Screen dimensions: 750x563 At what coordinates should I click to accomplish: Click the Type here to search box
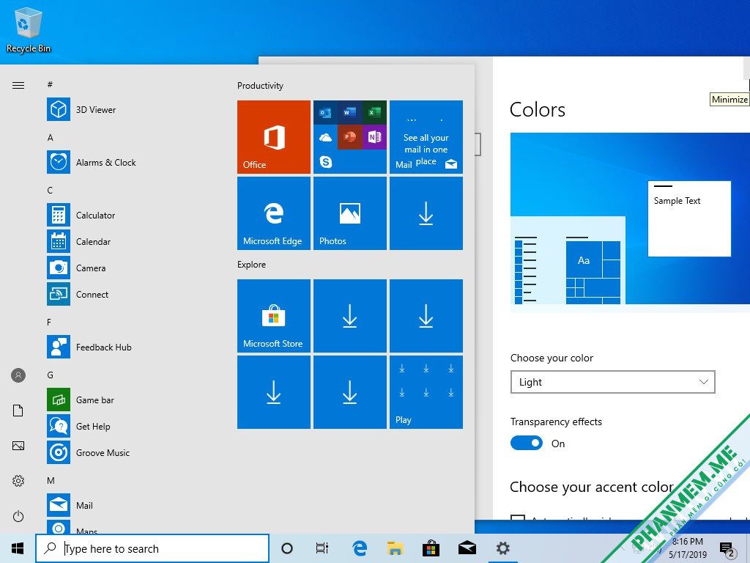tap(152, 548)
